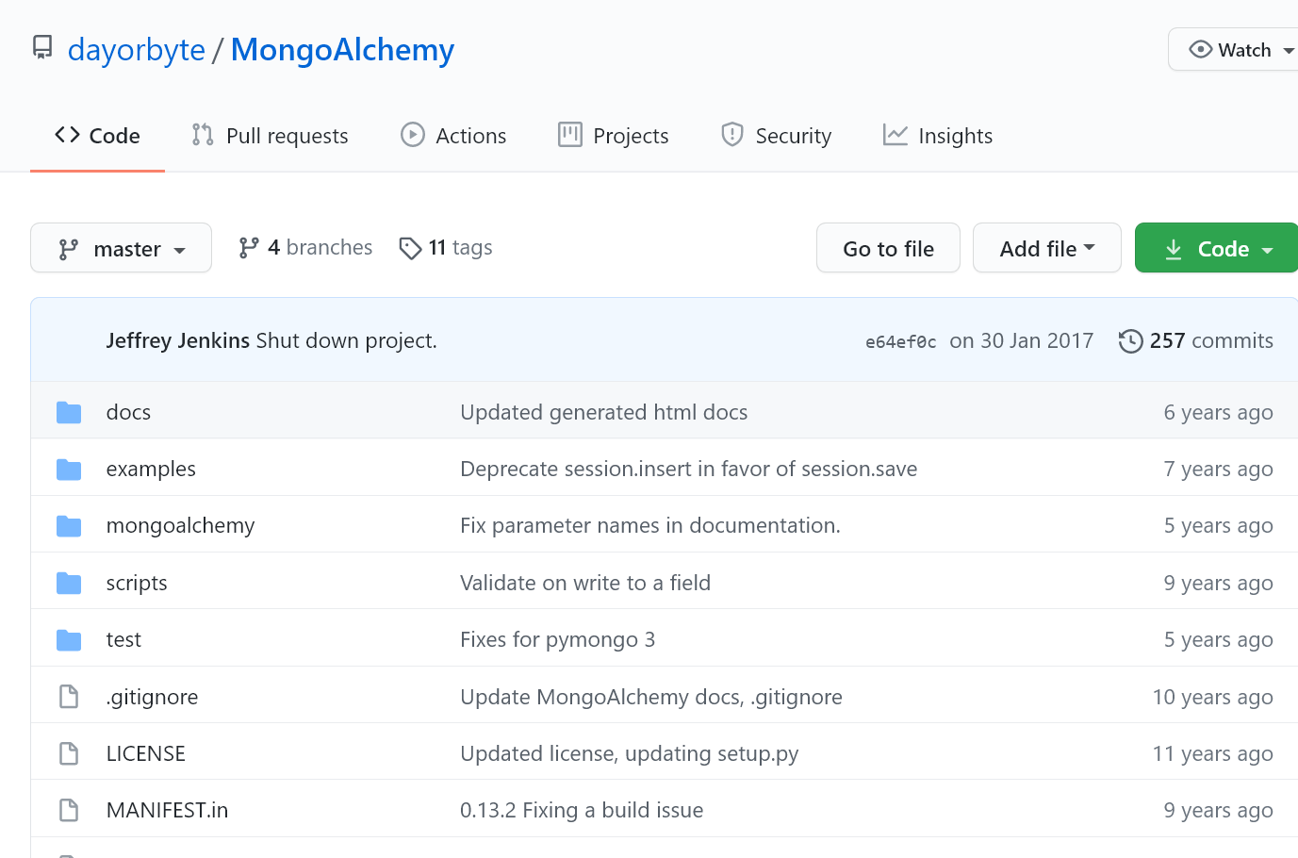Open the scripts folder

137,583
